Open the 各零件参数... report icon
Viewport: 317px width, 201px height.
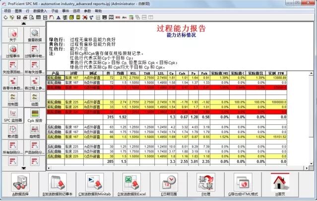coord(13,83)
